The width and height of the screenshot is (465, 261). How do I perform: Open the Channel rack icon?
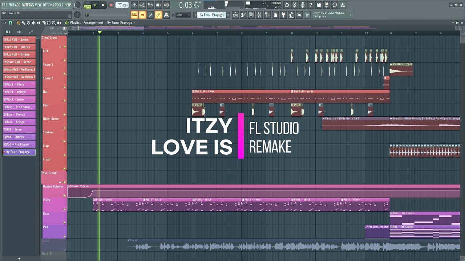point(251,15)
